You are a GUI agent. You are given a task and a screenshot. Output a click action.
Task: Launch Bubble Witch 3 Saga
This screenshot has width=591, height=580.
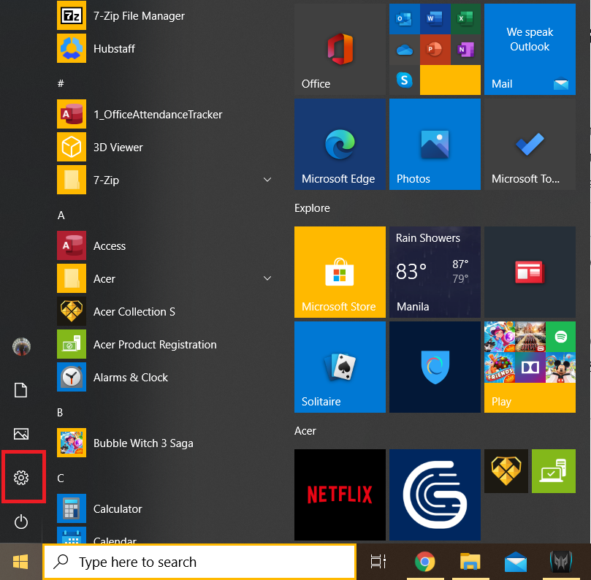point(164,443)
